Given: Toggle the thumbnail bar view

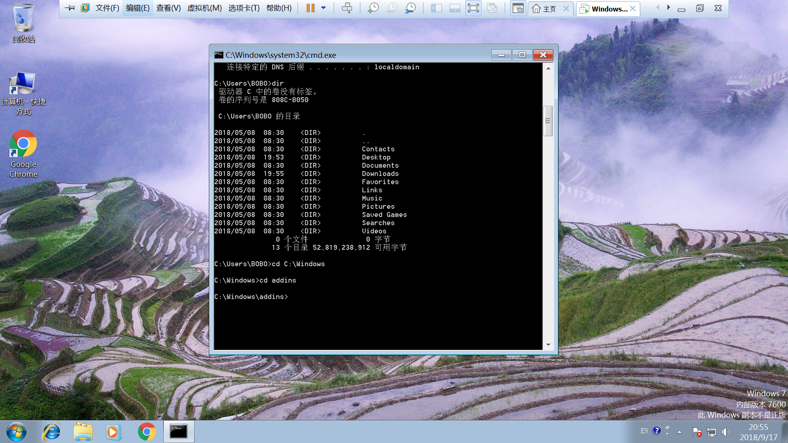Looking at the screenshot, I should (x=455, y=8).
